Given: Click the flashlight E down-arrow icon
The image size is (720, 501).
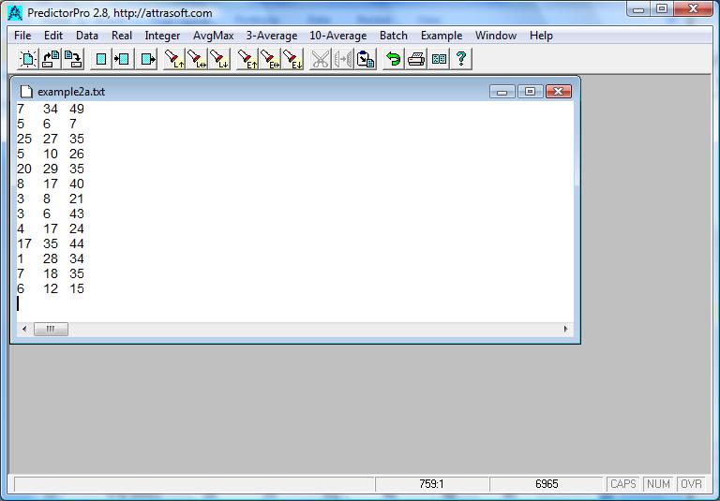Looking at the screenshot, I should tap(292, 59).
